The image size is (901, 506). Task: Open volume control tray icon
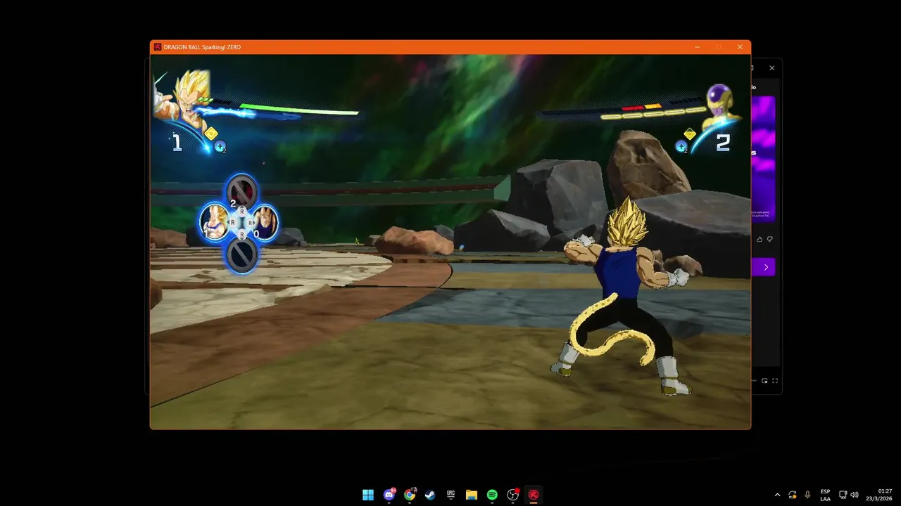click(x=855, y=495)
